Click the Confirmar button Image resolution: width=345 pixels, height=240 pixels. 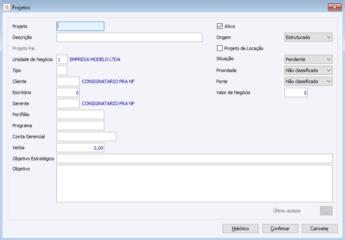coord(280,229)
